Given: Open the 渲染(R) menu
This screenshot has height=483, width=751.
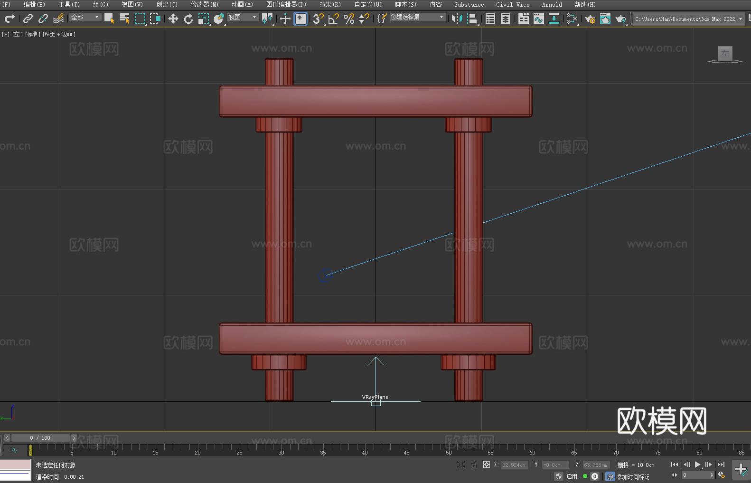Looking at the screenshot, I should (x=330, y=4).
